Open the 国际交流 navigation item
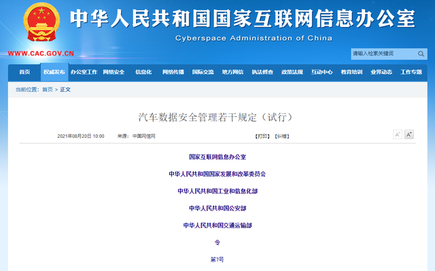This screenshot has width=435, height=271. click(x=203, y=72)
